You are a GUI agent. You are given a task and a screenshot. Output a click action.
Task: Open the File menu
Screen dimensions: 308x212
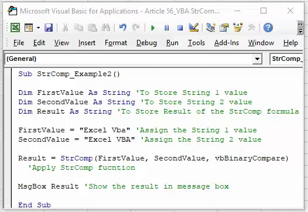(x=19, y=43)
